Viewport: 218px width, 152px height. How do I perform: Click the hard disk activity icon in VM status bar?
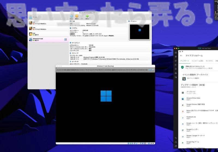[x=128, y=143]
